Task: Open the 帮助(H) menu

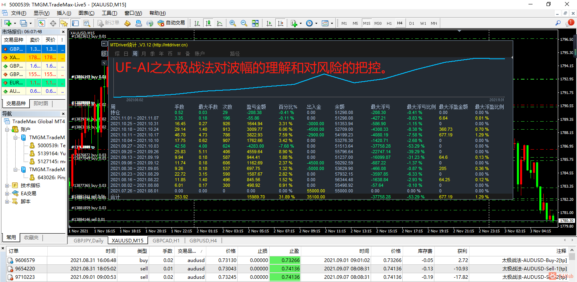Action: pos(157,13)
